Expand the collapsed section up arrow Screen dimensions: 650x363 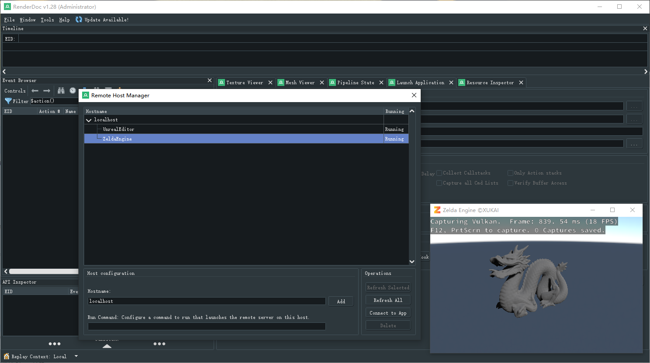(x=107, y=346)
